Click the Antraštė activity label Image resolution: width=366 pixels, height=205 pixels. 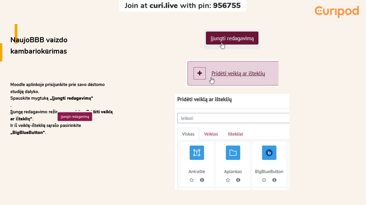click(x=197, y=172)
